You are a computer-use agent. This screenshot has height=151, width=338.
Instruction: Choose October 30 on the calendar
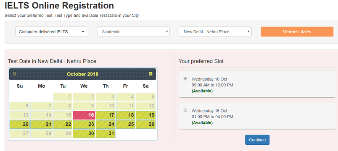point(84,133)
